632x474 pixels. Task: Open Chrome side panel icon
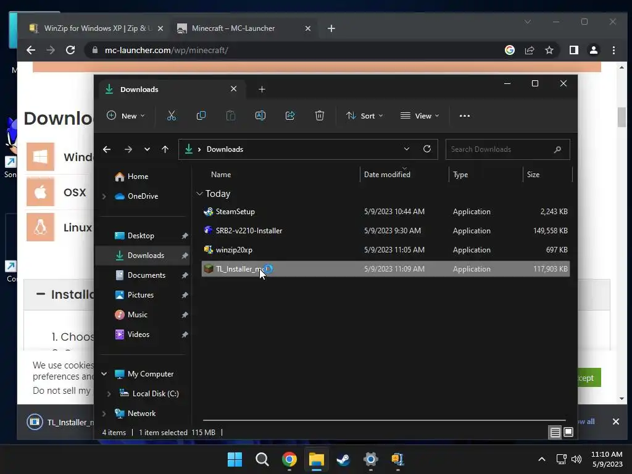tap(573, 50)
